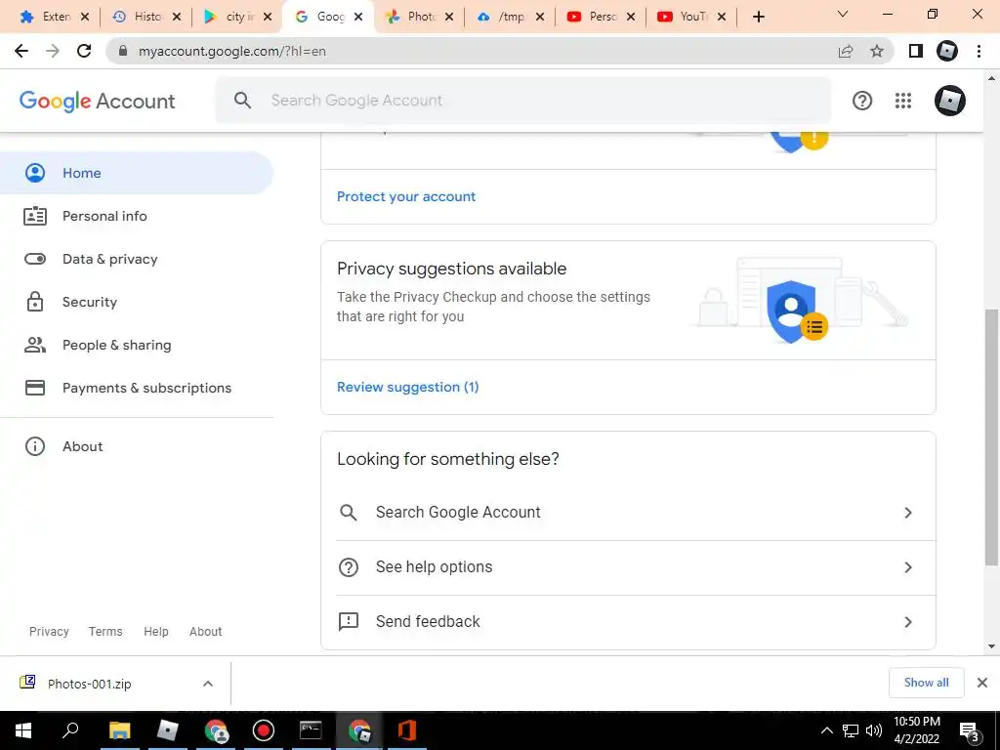
Task: Click the browser back arrow
Action: (x=21, y=51)
